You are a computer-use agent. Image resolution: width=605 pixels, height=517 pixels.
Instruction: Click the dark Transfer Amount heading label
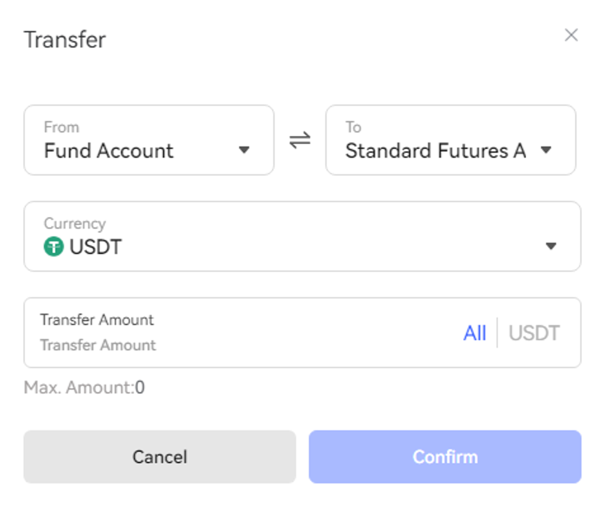tap(97, 319)
